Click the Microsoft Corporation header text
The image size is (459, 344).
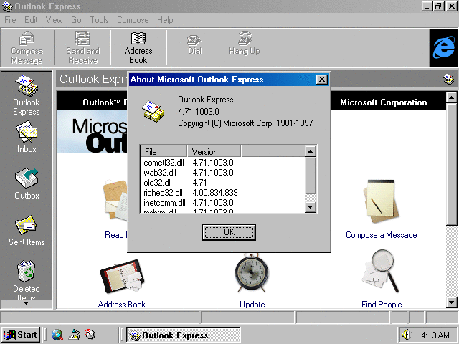pyautogui.click(x=384, y=102)
